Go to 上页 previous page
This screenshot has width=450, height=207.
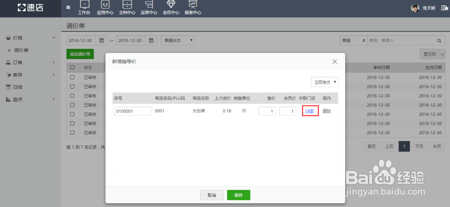[x=389, y=146]
